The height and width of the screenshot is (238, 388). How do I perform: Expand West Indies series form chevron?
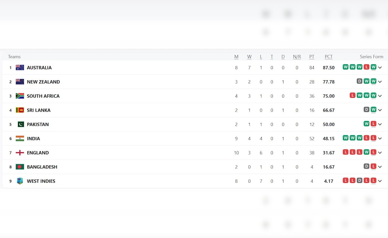[380, 181]
